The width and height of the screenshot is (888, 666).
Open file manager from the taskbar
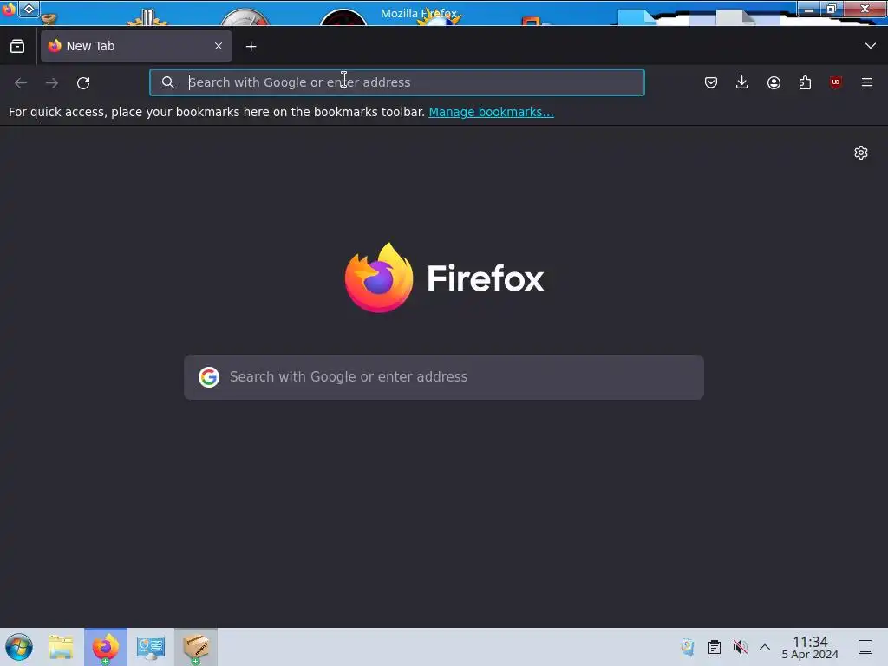click(x=61, y=647)
